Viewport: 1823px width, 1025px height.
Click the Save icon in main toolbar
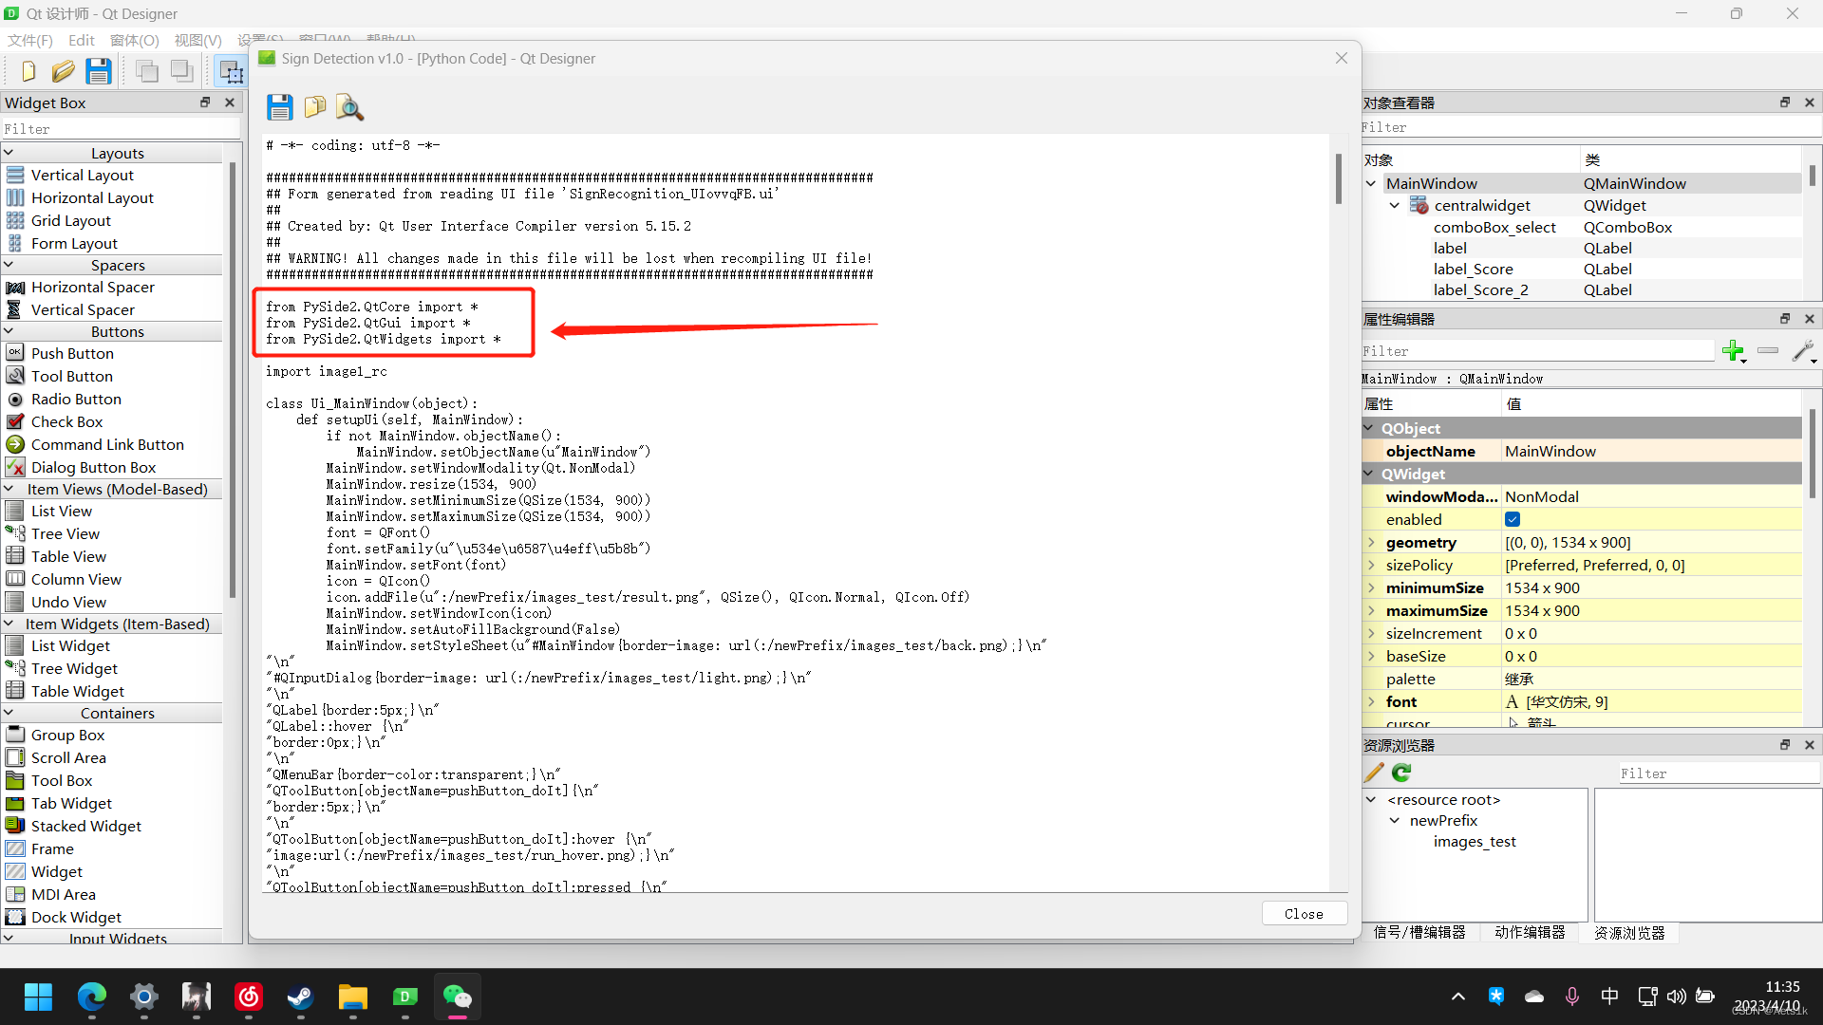tap(99, 71)
